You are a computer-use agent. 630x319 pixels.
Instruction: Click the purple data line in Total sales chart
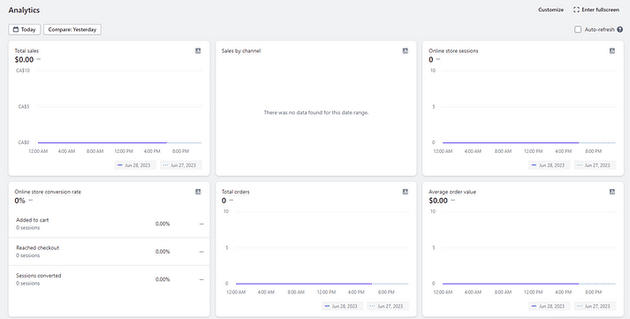(102, 142)
